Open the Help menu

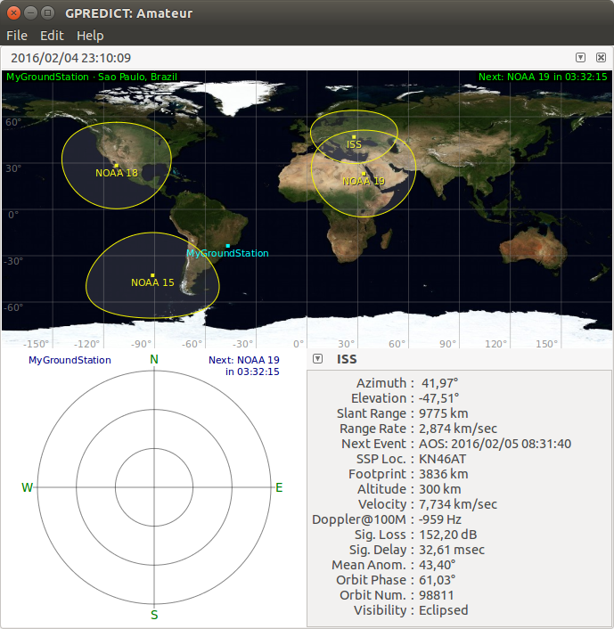[90, 36]
